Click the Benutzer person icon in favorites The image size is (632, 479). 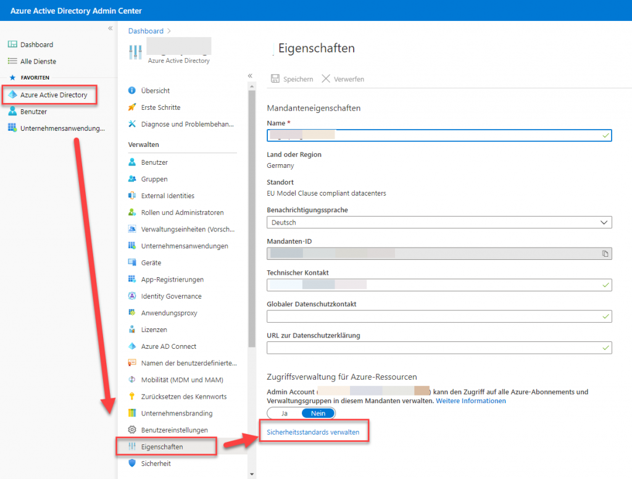coord(12,111)
